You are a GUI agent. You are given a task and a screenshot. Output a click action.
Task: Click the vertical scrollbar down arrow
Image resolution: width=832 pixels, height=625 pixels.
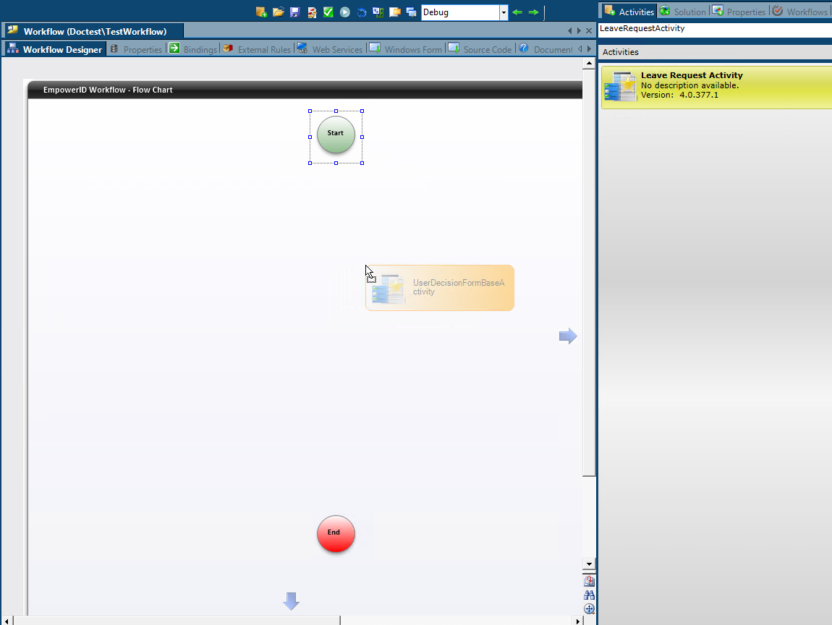click(589, 564)
